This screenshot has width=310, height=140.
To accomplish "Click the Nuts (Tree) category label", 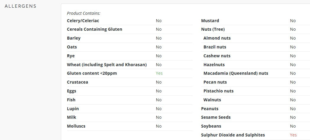I will point(213,29).
